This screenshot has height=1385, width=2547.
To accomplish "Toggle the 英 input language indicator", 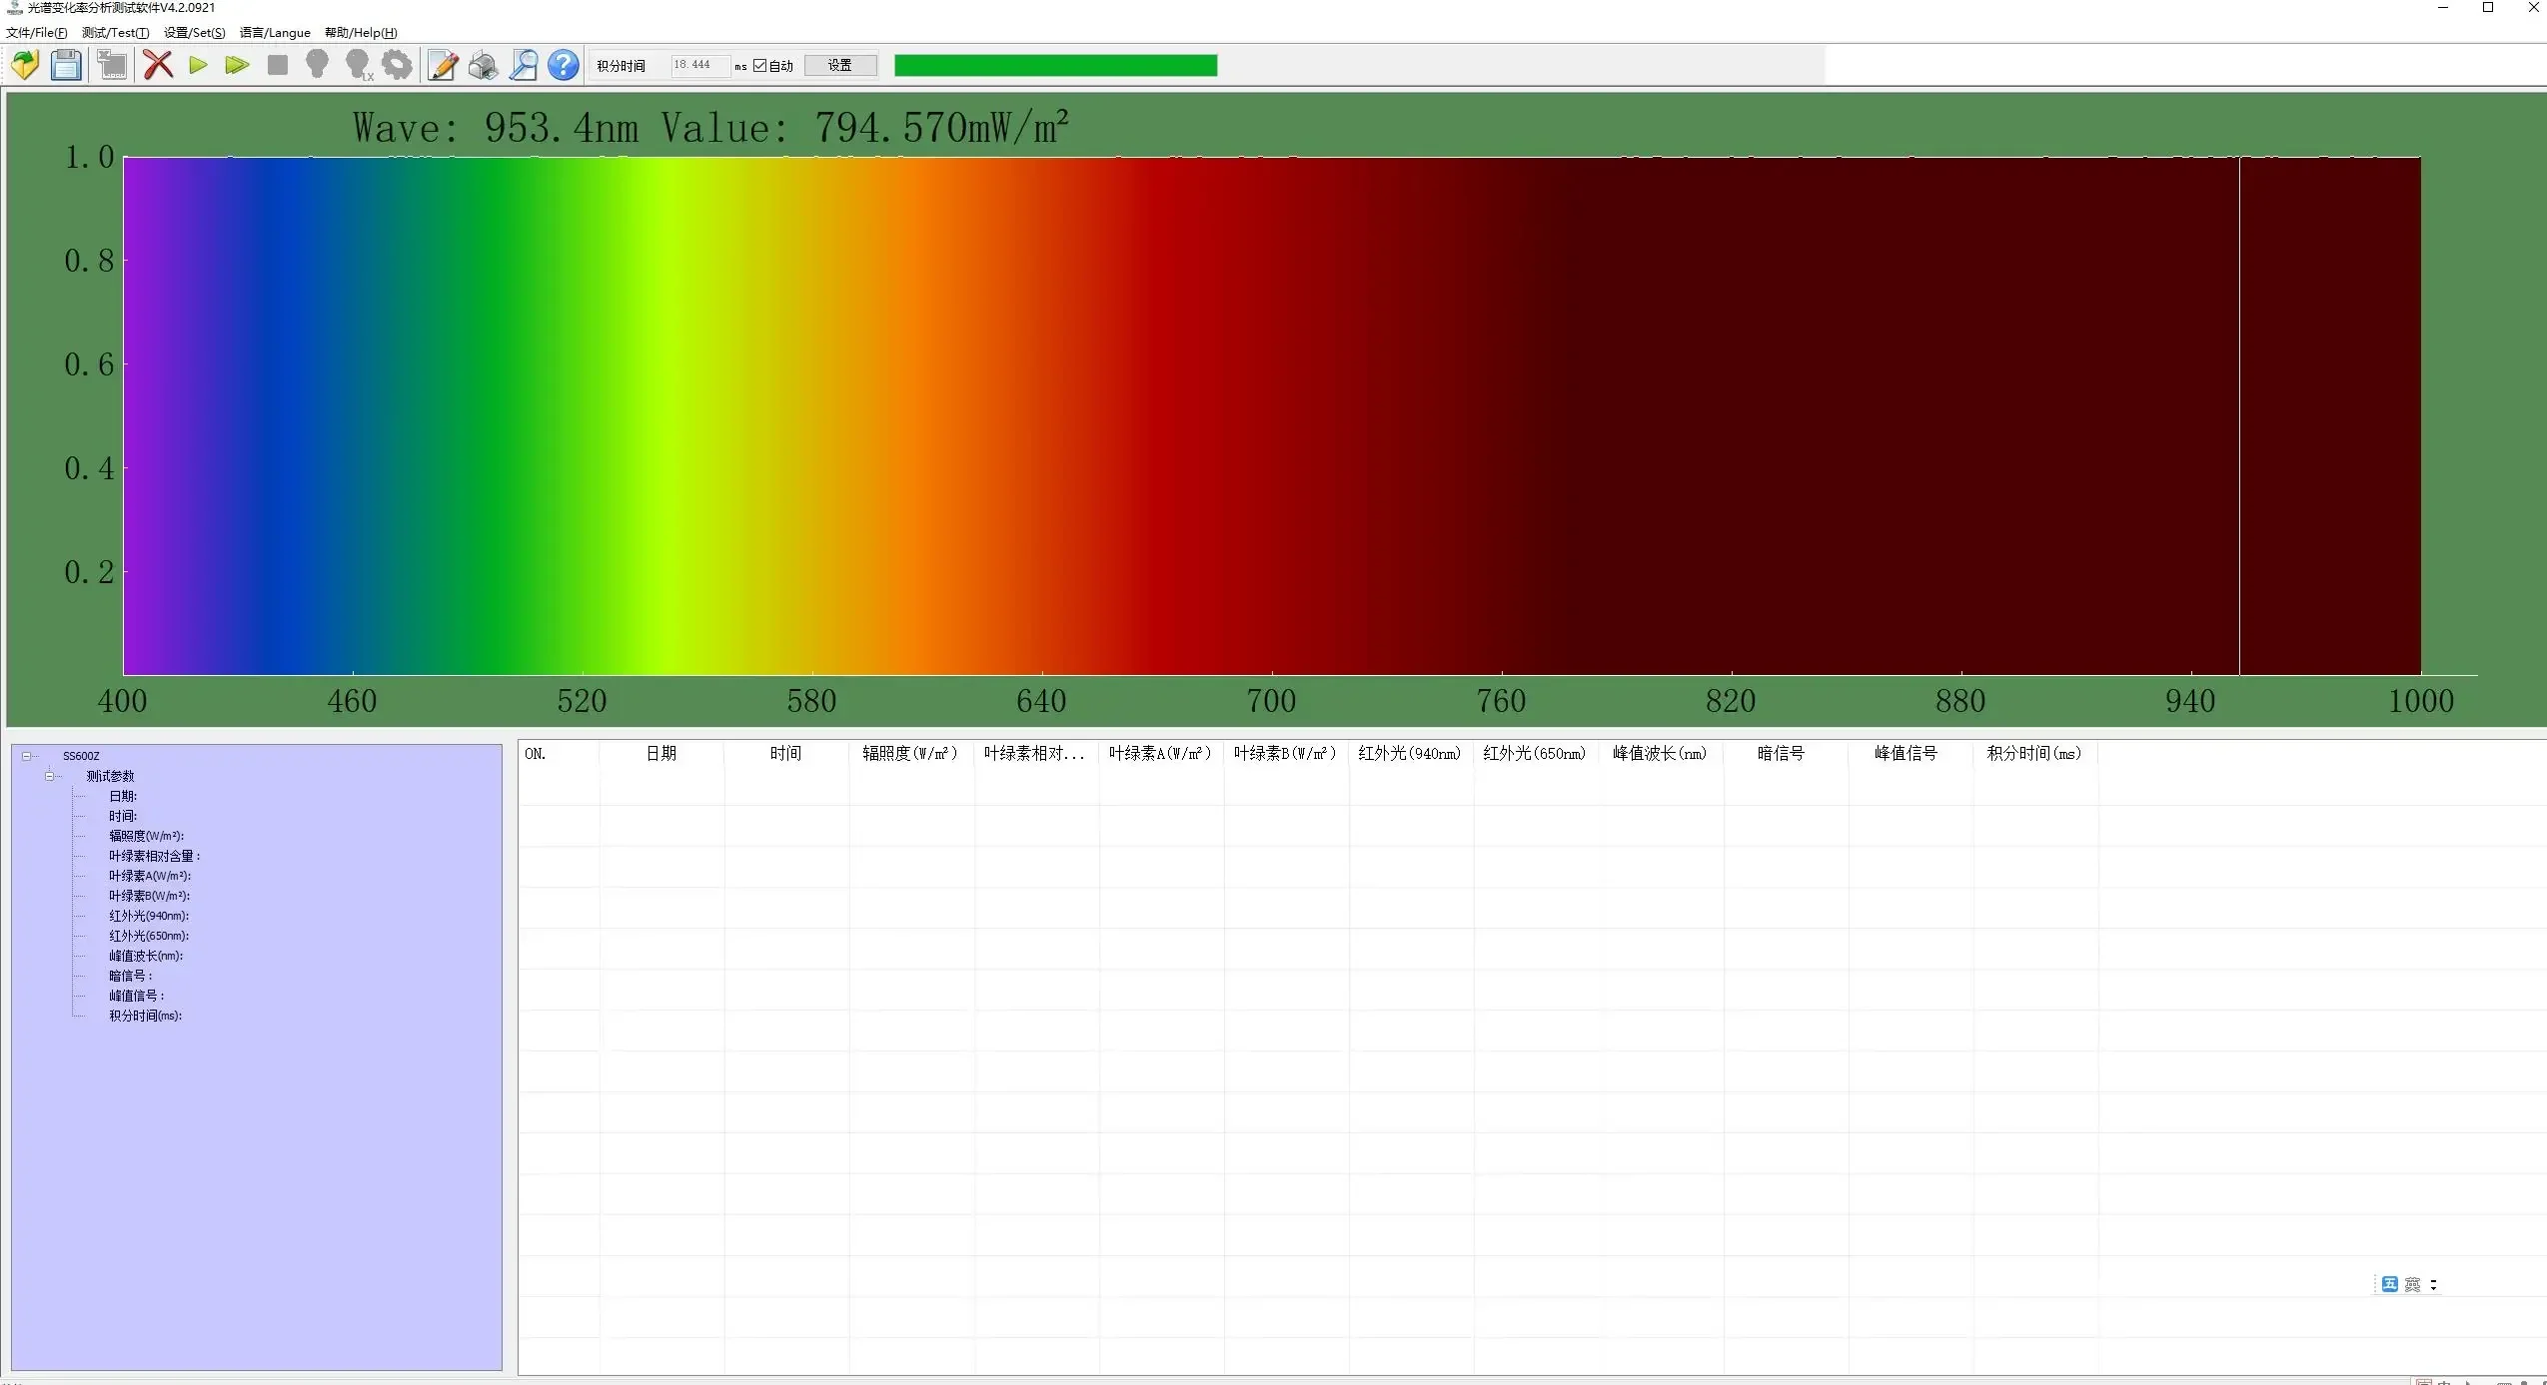I will tap(2412, 1284).
